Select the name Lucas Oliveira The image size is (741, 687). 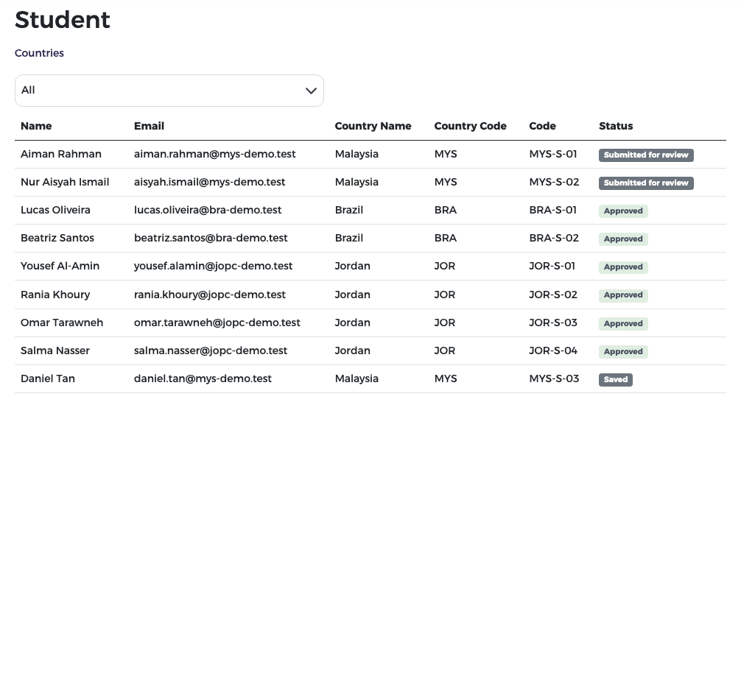click(55, 210)
